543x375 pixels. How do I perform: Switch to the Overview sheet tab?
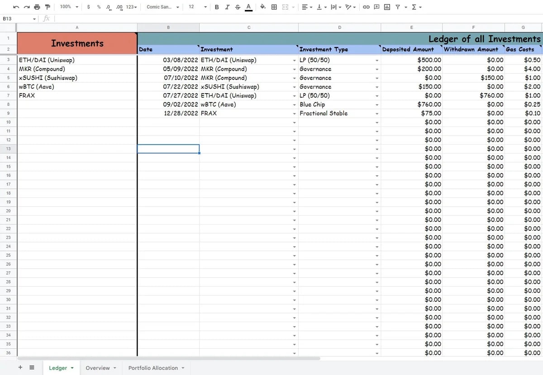(100, 368)
